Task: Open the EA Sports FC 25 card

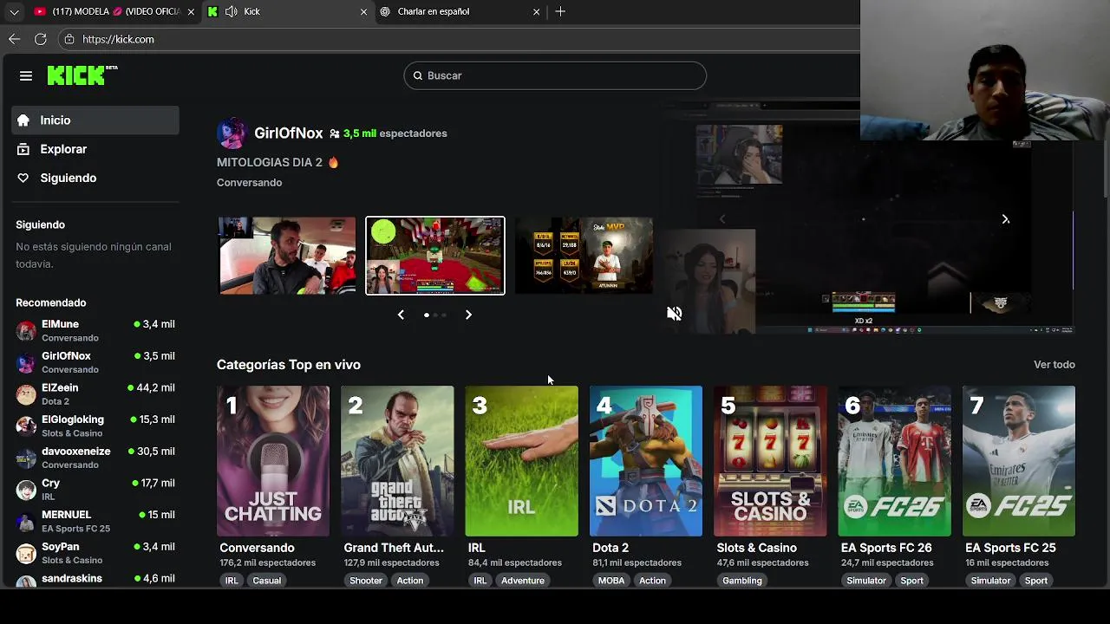Action: pyautogui.click(x=1019, y=461)
